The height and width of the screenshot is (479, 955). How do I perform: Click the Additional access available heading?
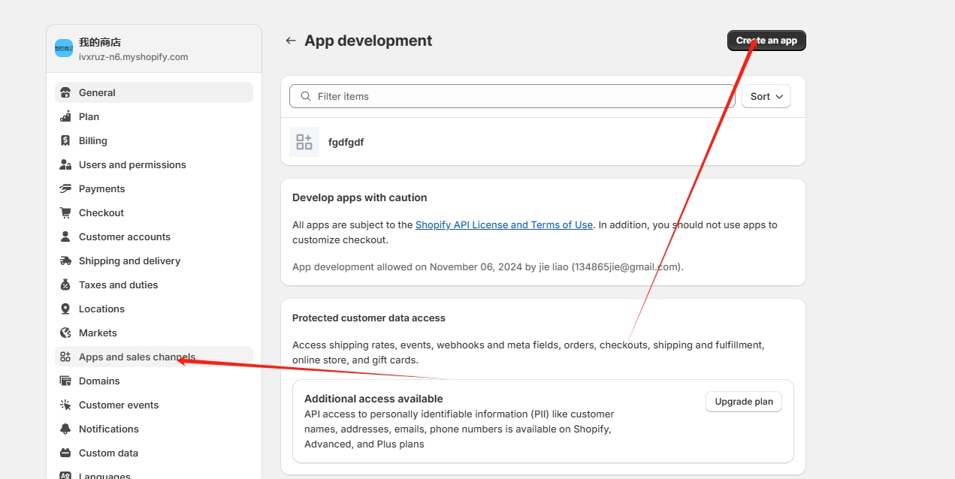click(x=373, y=399)
